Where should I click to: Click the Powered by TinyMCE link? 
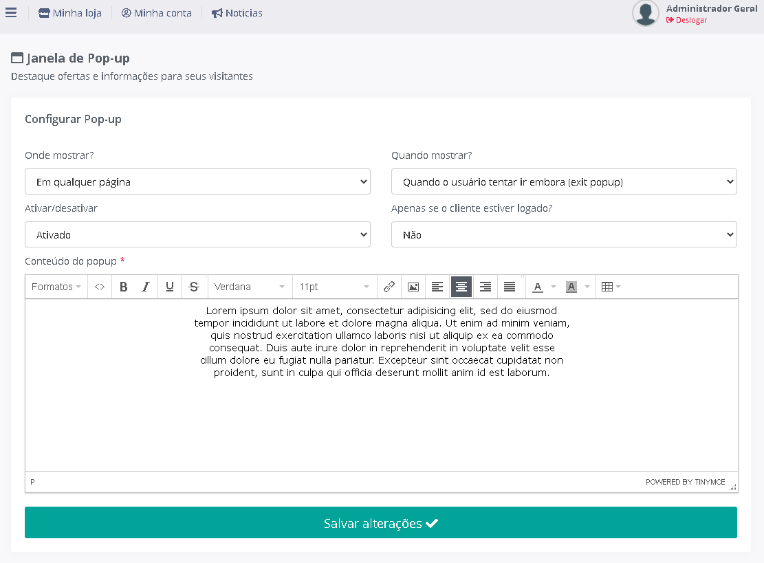click(685, 482)
